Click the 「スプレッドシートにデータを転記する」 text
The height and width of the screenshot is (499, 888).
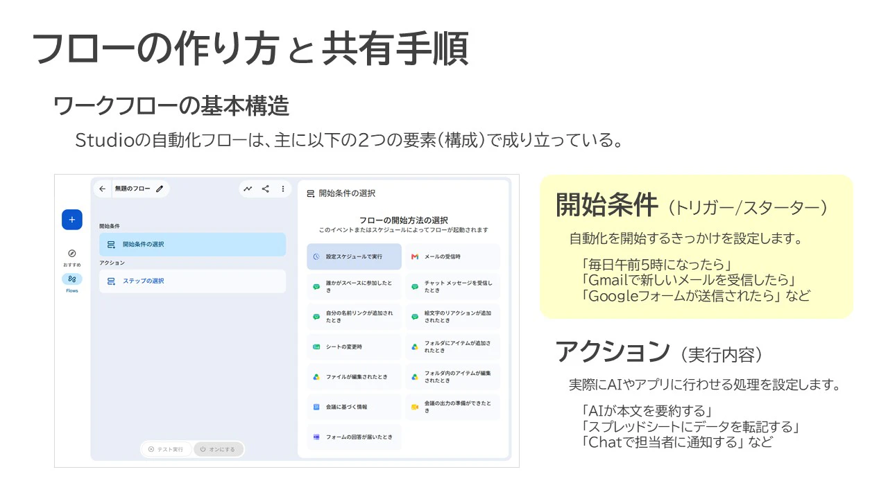(692, 426)
